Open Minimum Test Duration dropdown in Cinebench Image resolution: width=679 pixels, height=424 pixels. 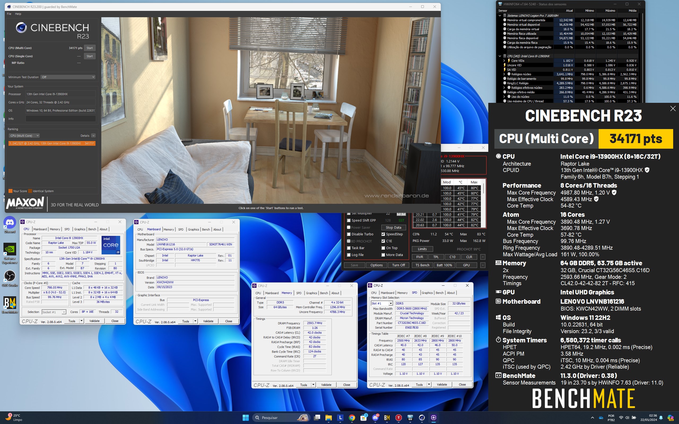[68, 77]
